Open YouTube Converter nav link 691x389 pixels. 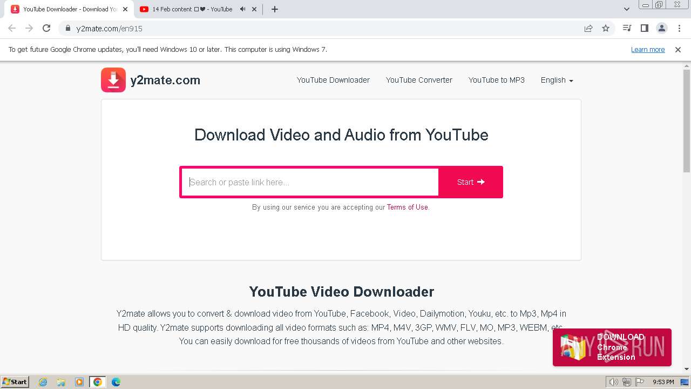419,80
